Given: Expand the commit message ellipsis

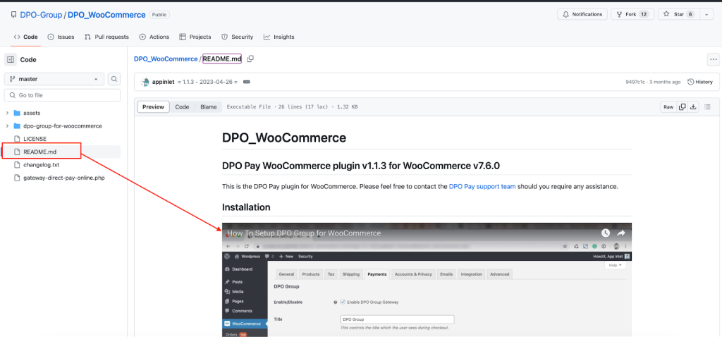Looking at the screenshot, I should pyautogui.click(x=246, y=82).
